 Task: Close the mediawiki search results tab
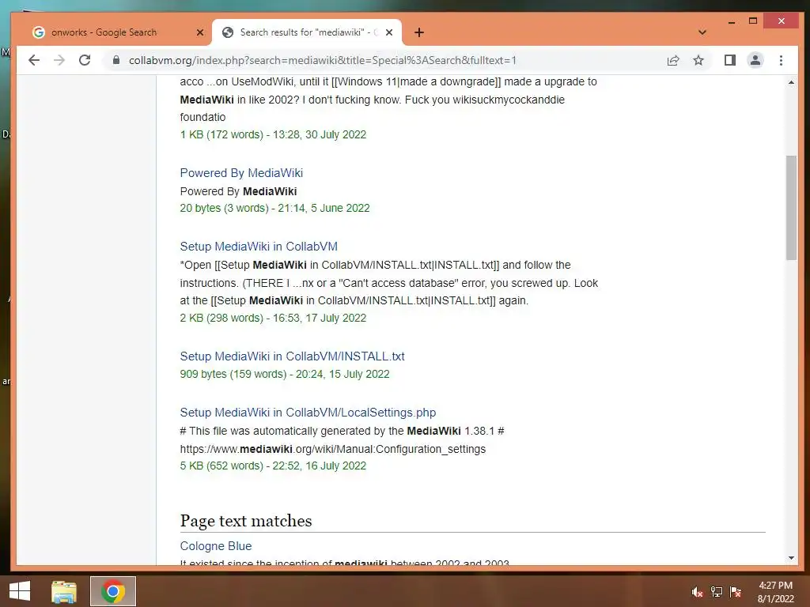(389, 32)
